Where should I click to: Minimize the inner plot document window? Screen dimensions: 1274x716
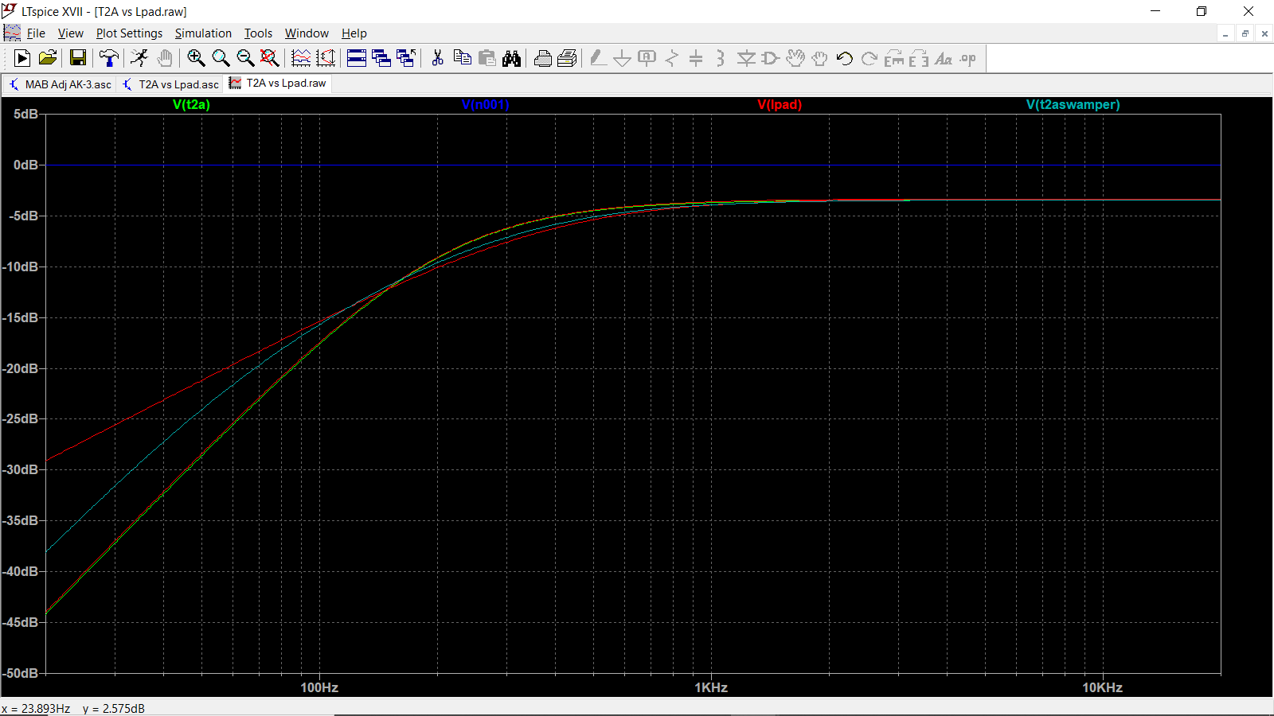click(x=1225, y=33)
